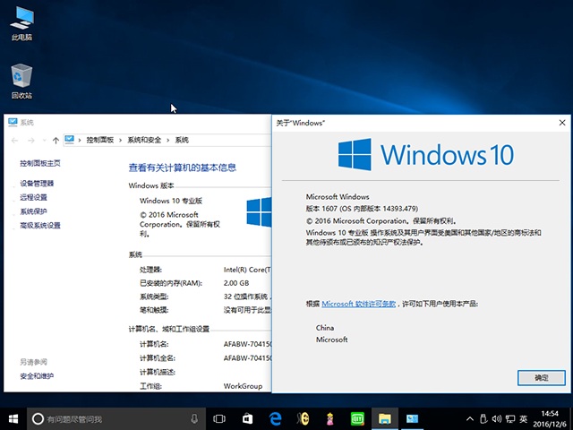
Task: Open the Windows Store taskbar icon
Action: click(247, 418)
